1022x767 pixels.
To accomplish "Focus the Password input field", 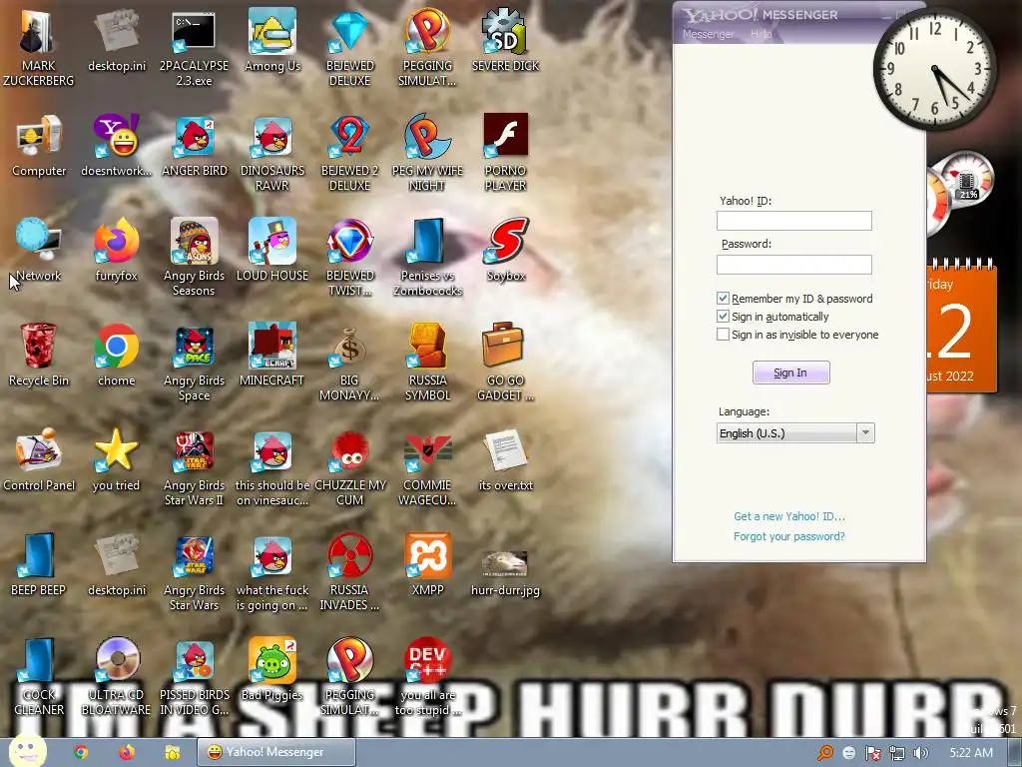I will click(x=793, y=264).
